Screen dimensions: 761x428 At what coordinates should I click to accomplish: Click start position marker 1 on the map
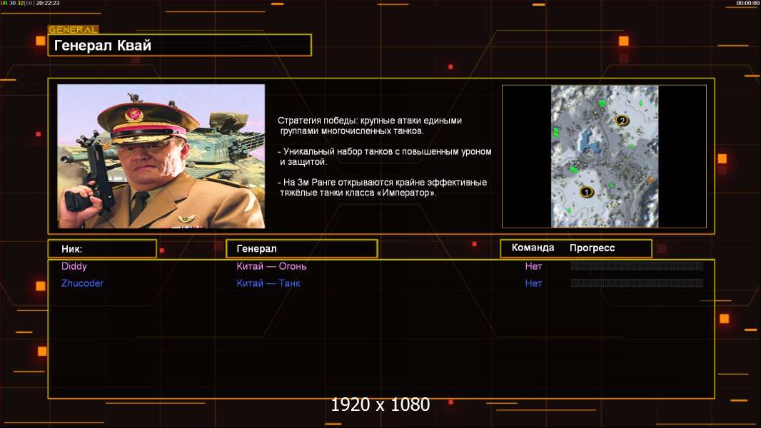tap(586, 192)
